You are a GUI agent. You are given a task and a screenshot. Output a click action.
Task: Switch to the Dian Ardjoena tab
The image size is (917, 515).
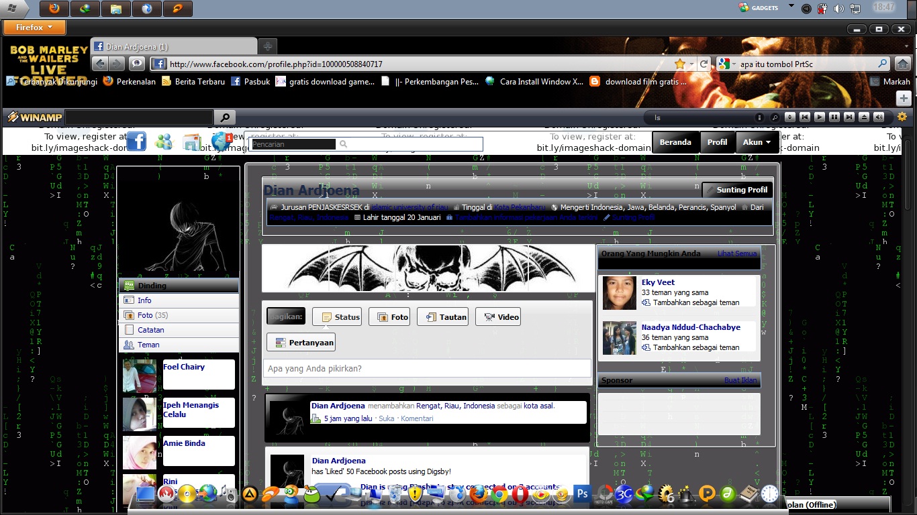[x=174, y=46]
